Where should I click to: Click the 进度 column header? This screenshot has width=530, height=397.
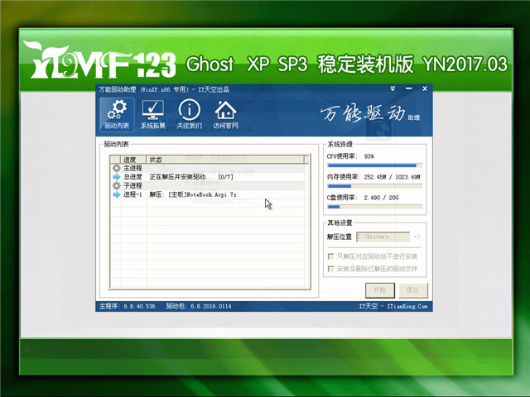point(133,160)
